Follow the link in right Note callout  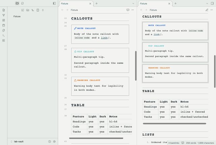point(157,34)
